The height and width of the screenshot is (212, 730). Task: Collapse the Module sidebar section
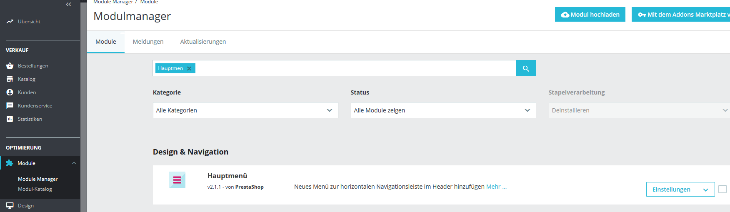(74, 163)
